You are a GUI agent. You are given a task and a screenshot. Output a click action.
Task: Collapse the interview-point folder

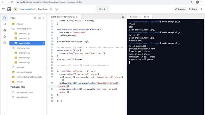11,48
